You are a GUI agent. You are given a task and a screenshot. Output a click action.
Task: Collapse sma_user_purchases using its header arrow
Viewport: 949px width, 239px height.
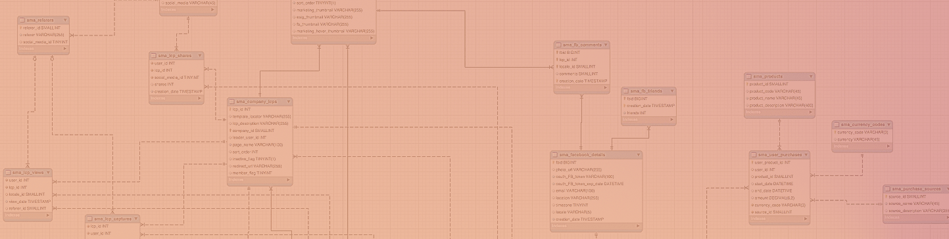pos(806,155)
